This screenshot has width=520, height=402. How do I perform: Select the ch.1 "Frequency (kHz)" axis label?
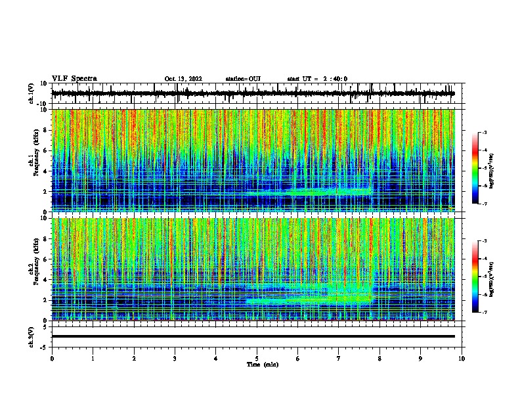point(36,152)
